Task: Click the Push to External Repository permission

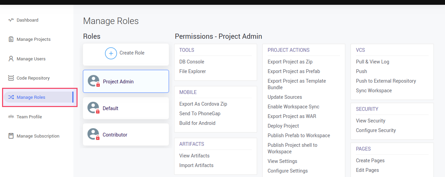Action: click(x=386, y=81)
